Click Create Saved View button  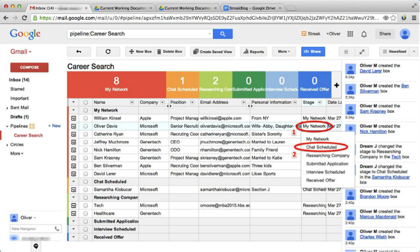pos(212,52)
